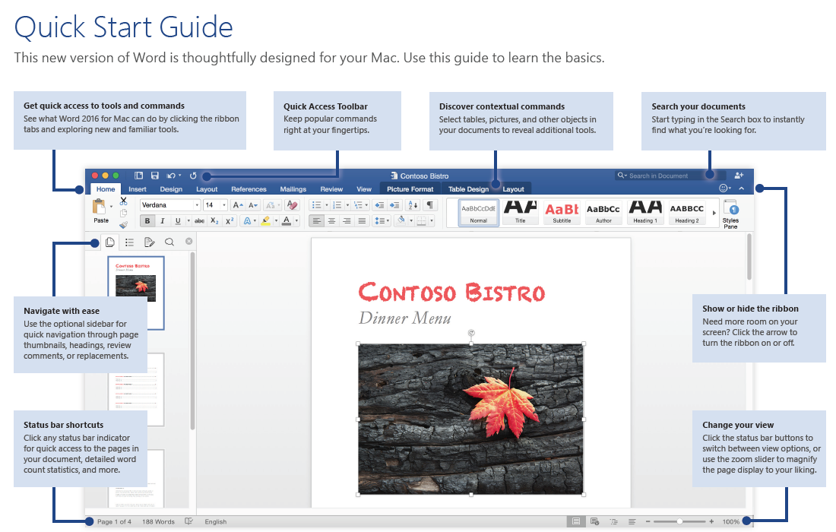
Task: Click the font color A button
Action: click(287, 220)
